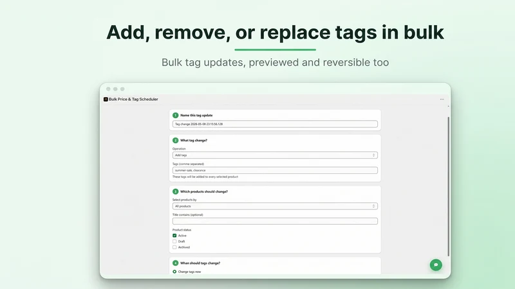Click the first window control dot
The image size is (515, 289).
108,89
